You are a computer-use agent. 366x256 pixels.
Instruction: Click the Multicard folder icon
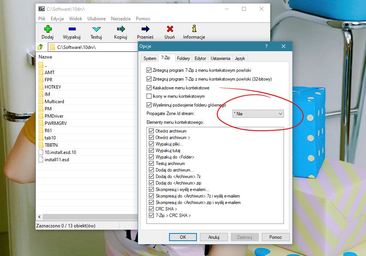tap(41, 101)
